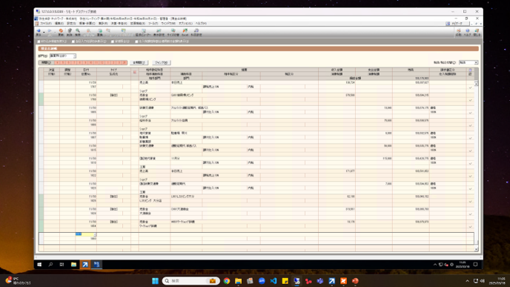Open the File (ファイル) menu

coord(46,24)
